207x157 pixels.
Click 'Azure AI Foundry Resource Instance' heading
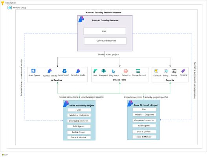(104, 13)
